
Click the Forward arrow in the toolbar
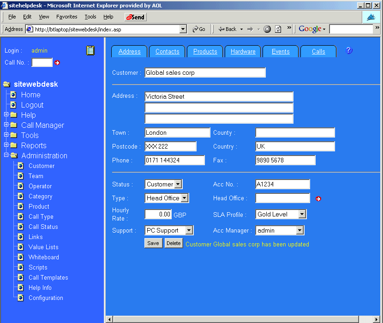pos(250,30)
